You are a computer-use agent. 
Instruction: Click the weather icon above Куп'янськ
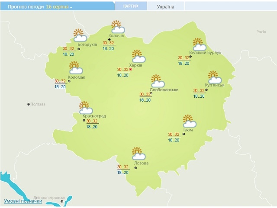click(x=215, y=77)
